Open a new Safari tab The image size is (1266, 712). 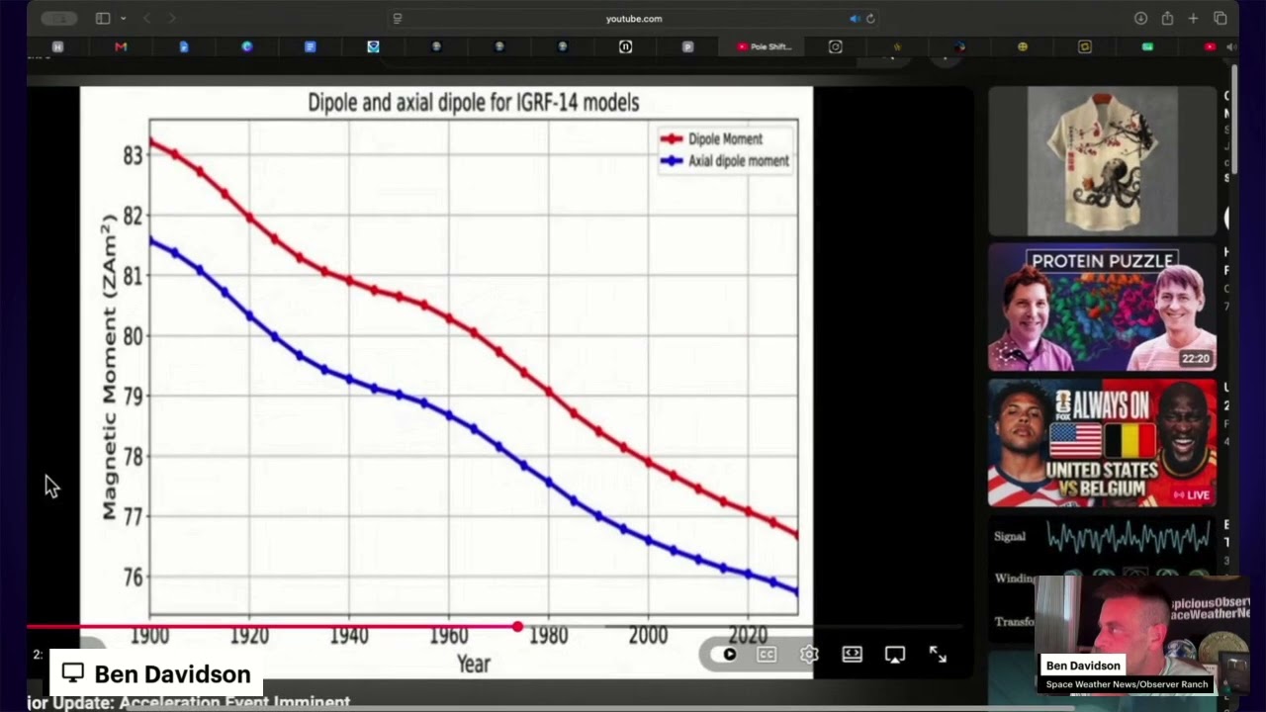[x=1193, y=18]
